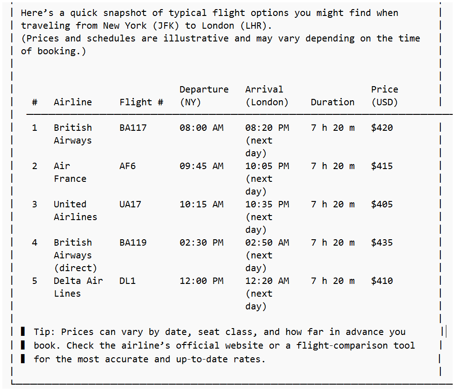Click the BA117 flight number
455x391 pixels.
point(133,128)
